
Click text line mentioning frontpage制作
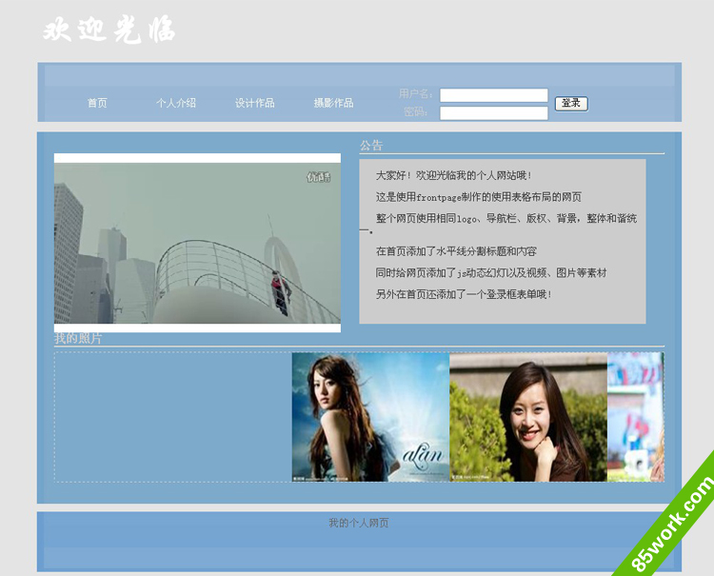[x=479, y=197]
